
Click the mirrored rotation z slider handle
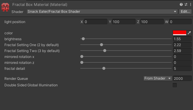pyautogui.click(x=82, y=62)
